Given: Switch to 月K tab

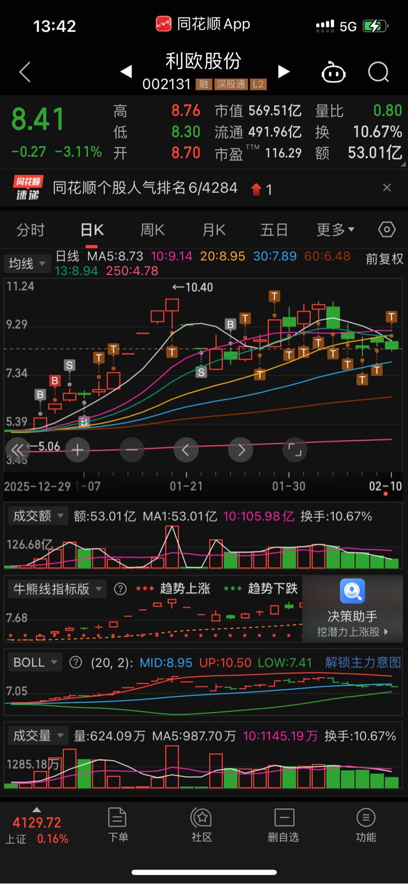Looking at the screenshot, I should click(214, 230).
